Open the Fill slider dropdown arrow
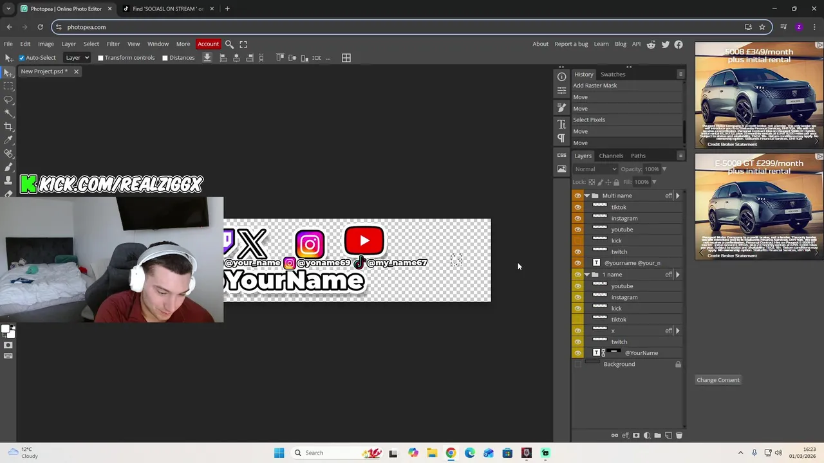 tap(653, 182)
